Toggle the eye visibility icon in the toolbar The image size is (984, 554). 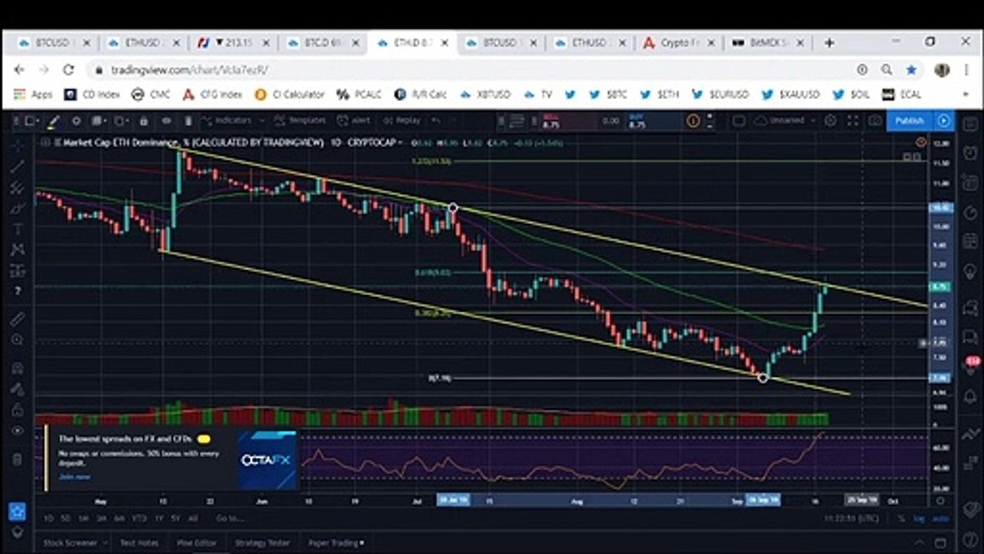pos(166,121)
